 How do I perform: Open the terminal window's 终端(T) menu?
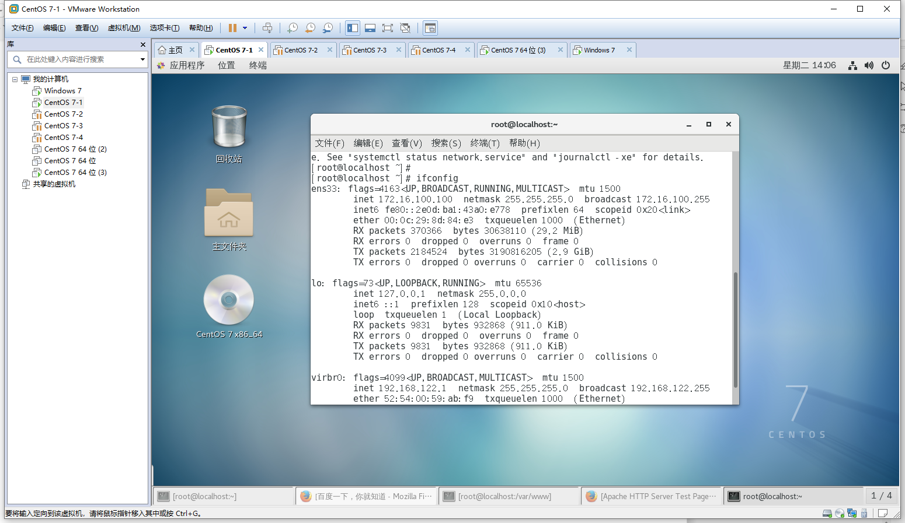(485, 143)
